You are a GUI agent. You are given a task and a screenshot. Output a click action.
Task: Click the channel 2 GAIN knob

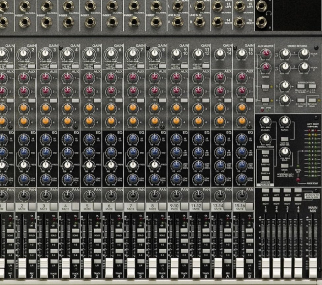point(24,53)
